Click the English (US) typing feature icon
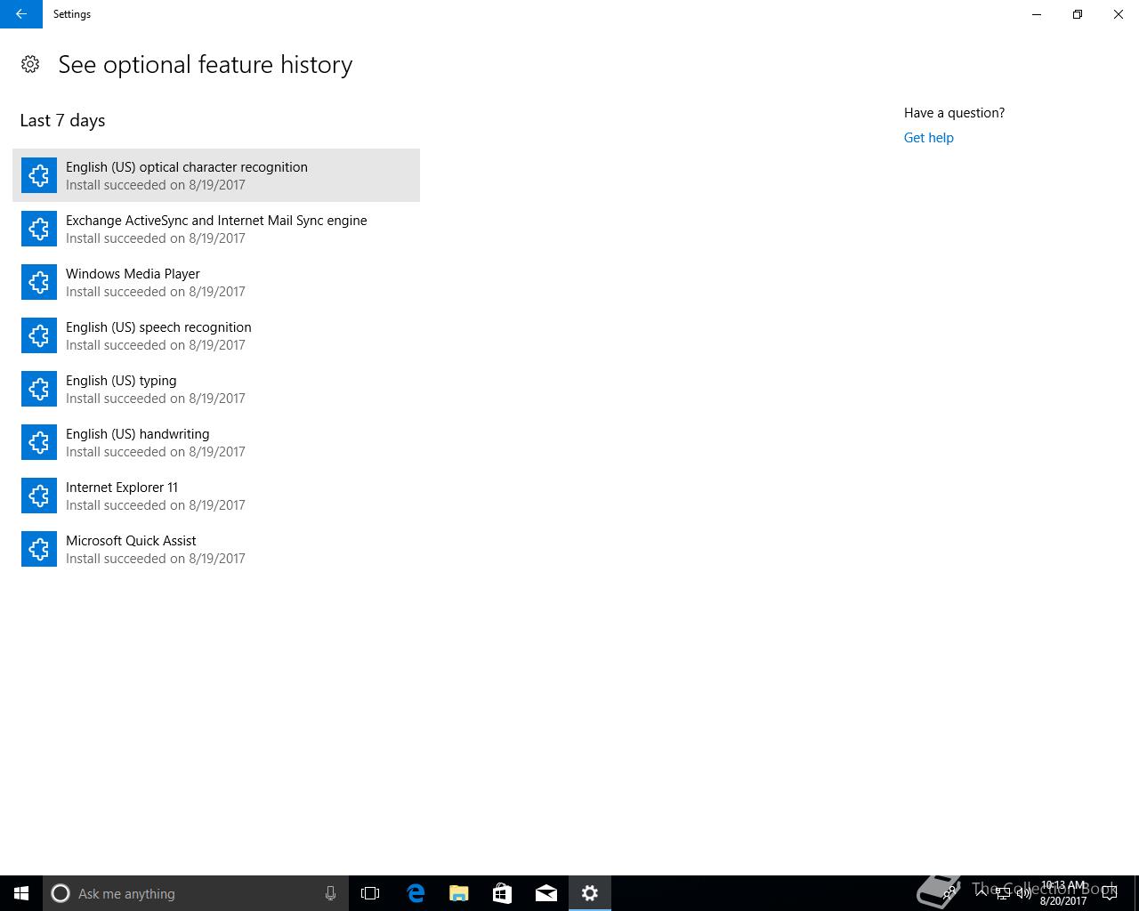The image size is (1139, 911). [x=39, y=389]
